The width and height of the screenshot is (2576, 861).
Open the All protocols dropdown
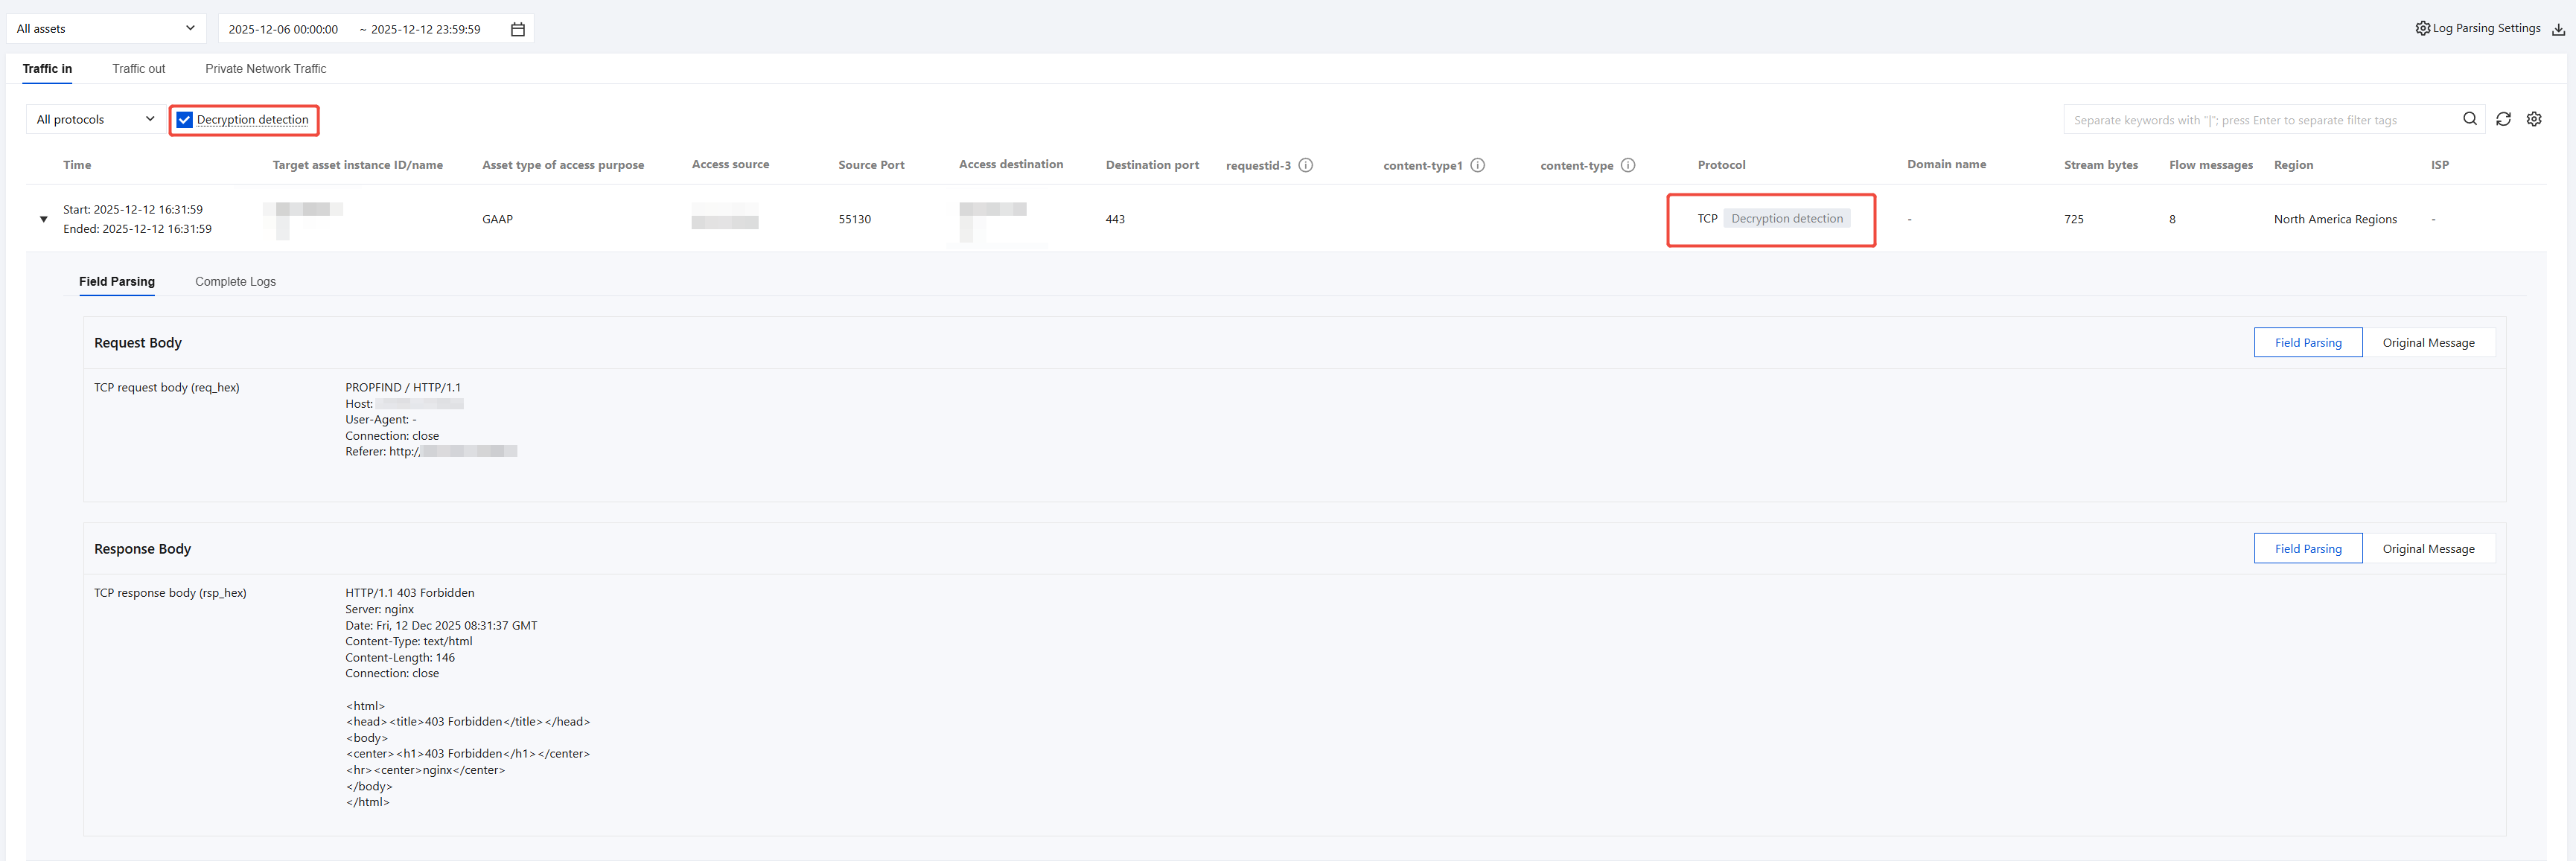click(95, 120)
